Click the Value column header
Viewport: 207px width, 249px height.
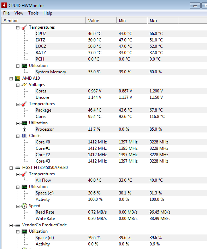101,21
